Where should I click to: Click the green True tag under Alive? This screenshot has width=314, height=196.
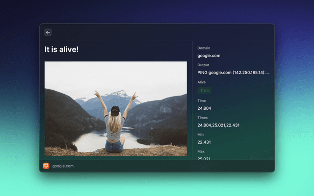(204, 90)
